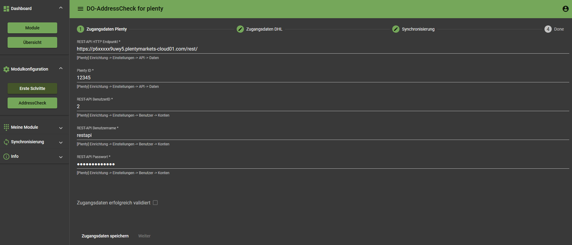
Task: Click the Modulkonfiguration gear icon
Action: pos(6,69)
